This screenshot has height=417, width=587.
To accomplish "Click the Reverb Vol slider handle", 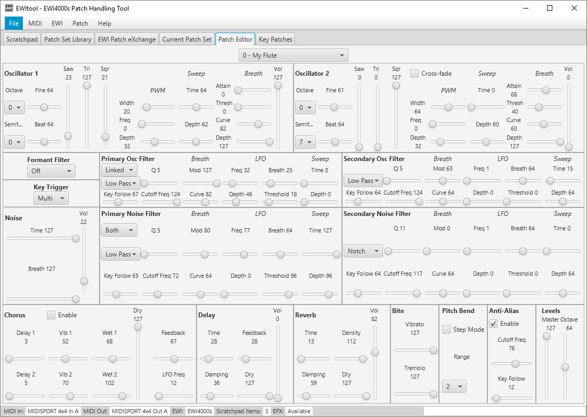I will coord(375,352).
